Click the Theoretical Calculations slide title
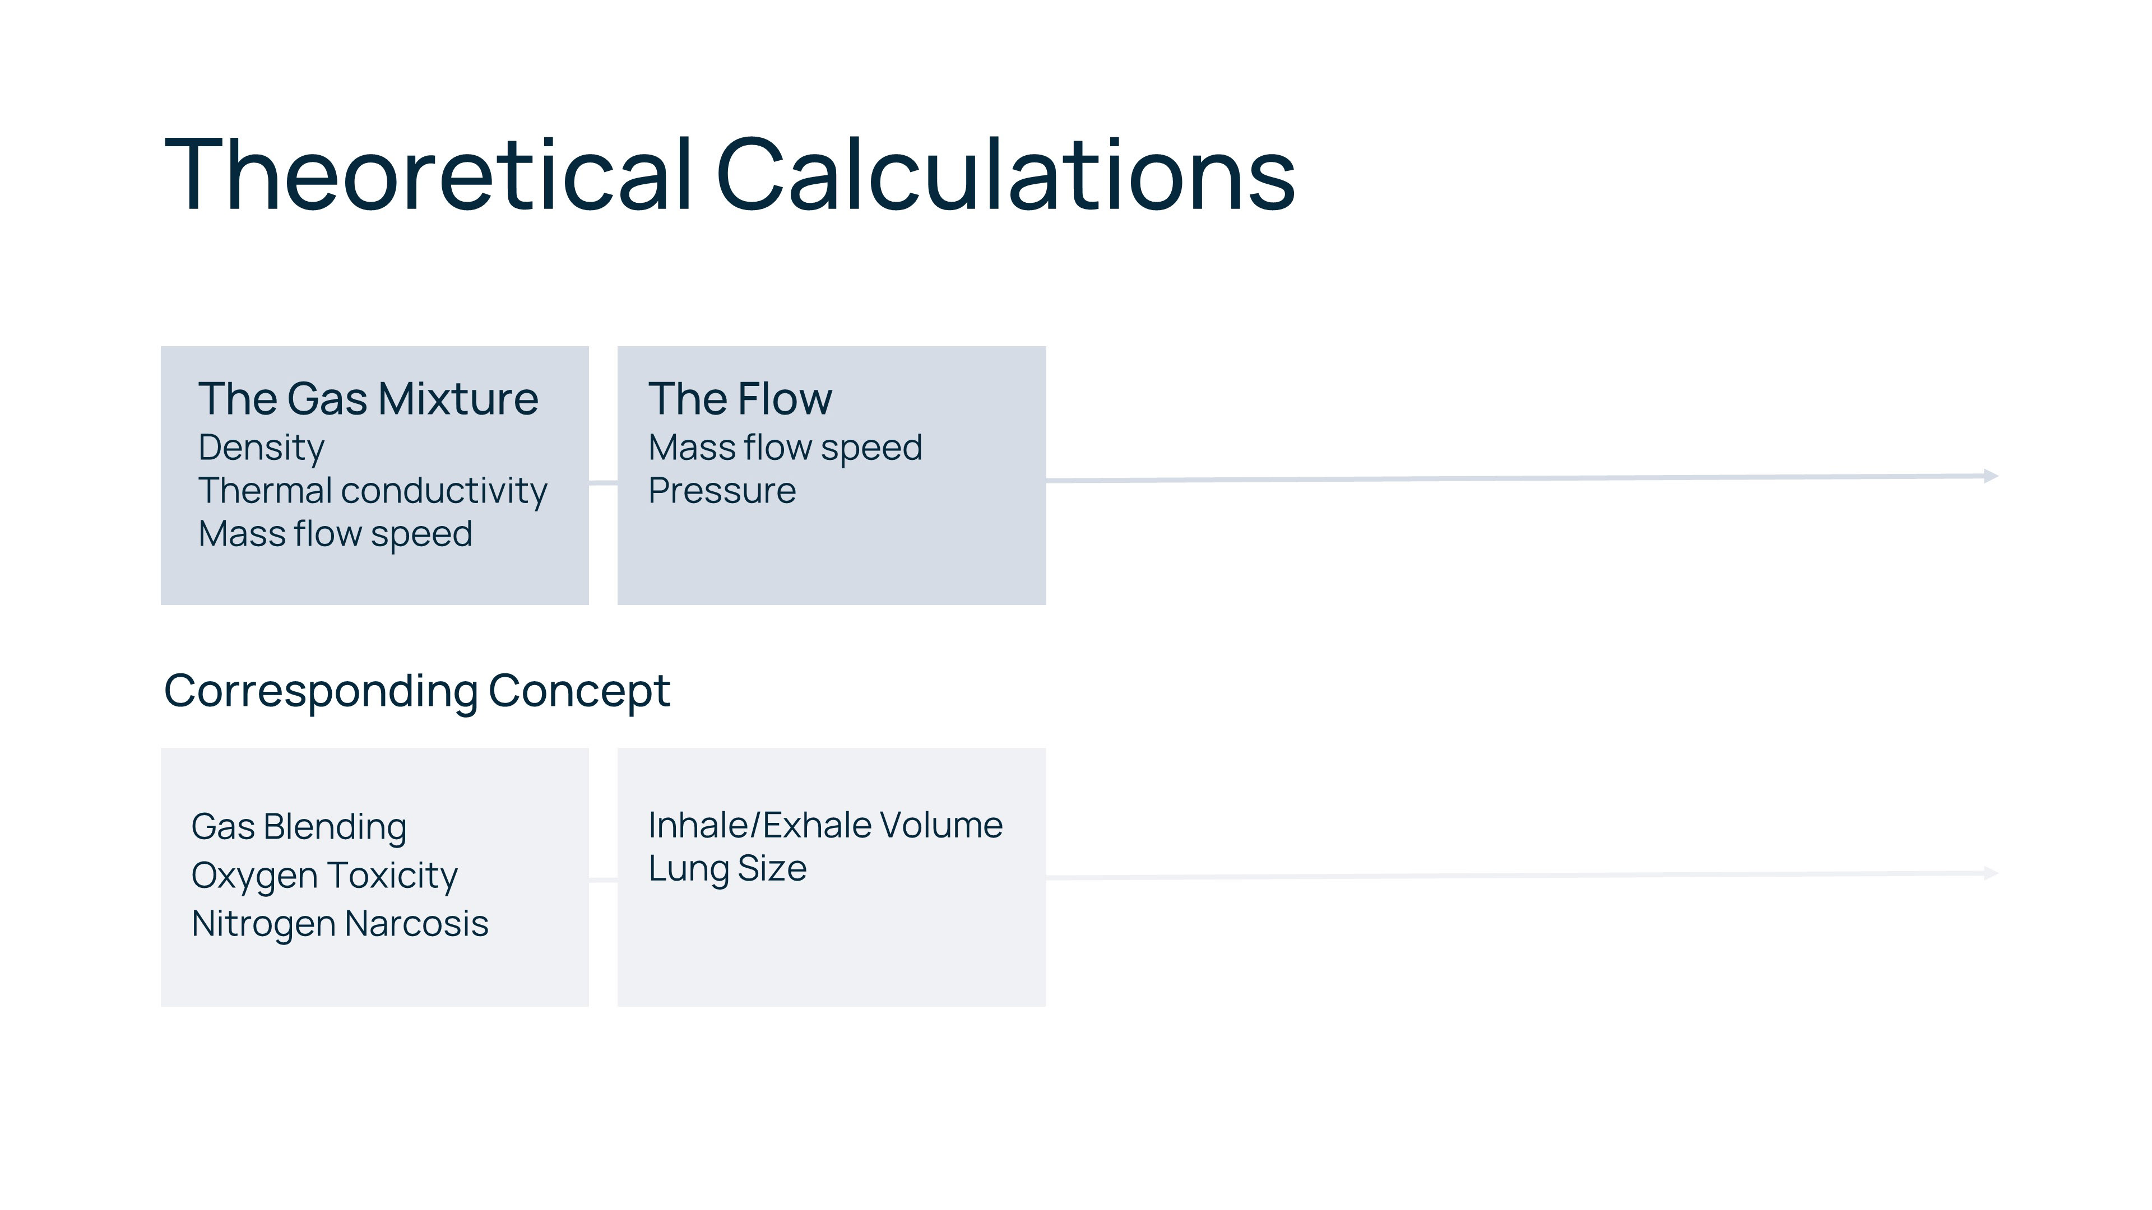Viewport: 2152px width, 1210px height. click(x=729, y=175)
